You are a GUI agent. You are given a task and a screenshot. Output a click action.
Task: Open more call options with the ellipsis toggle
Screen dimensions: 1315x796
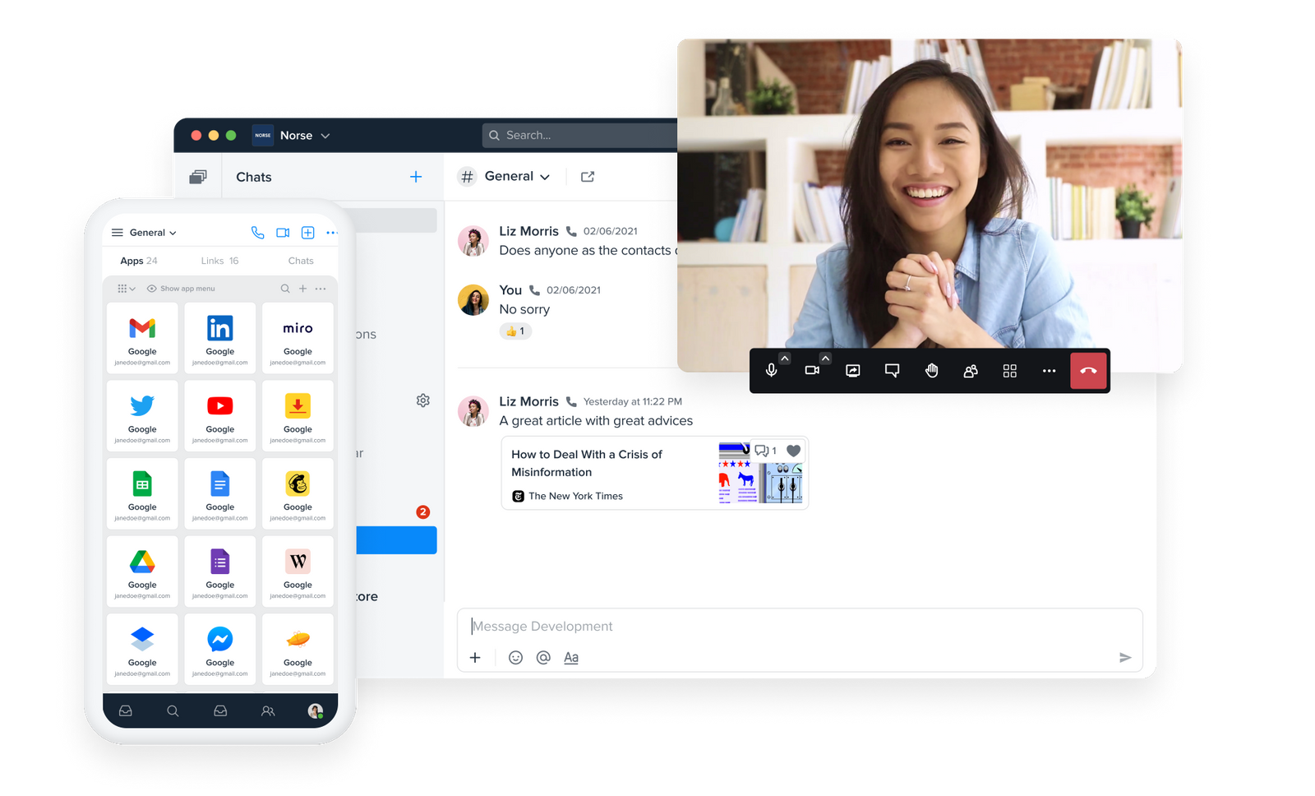[x=1049, y=370]
